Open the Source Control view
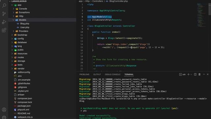Viewport: 211px width, 119px height. pyautogui.click(x=4, y=14)
